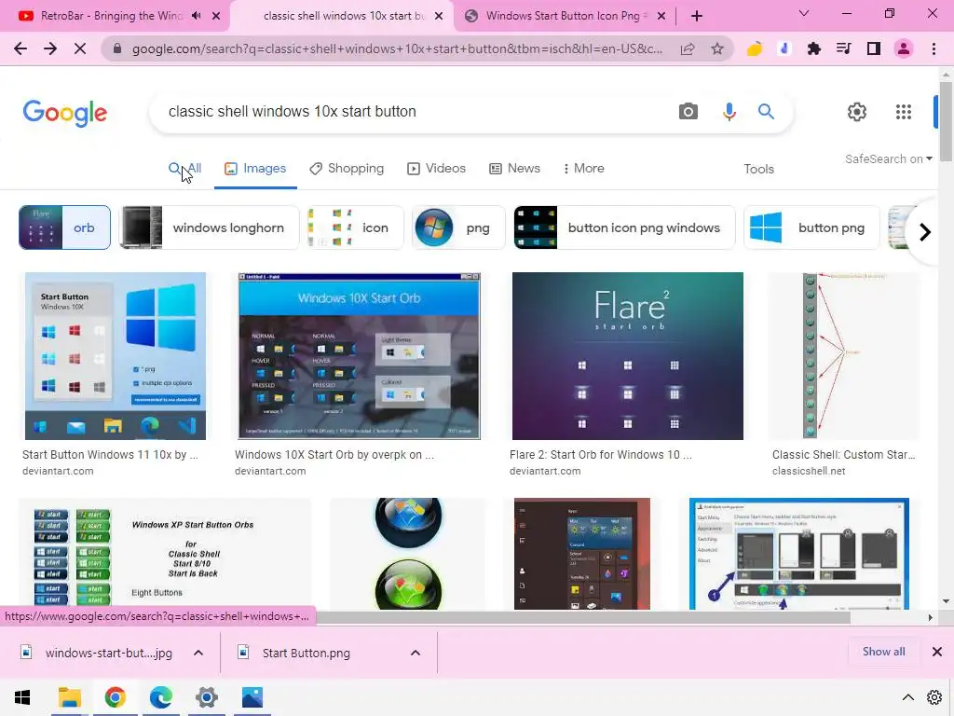
Task: Click Show all downloads
Action: coord(883,652)
